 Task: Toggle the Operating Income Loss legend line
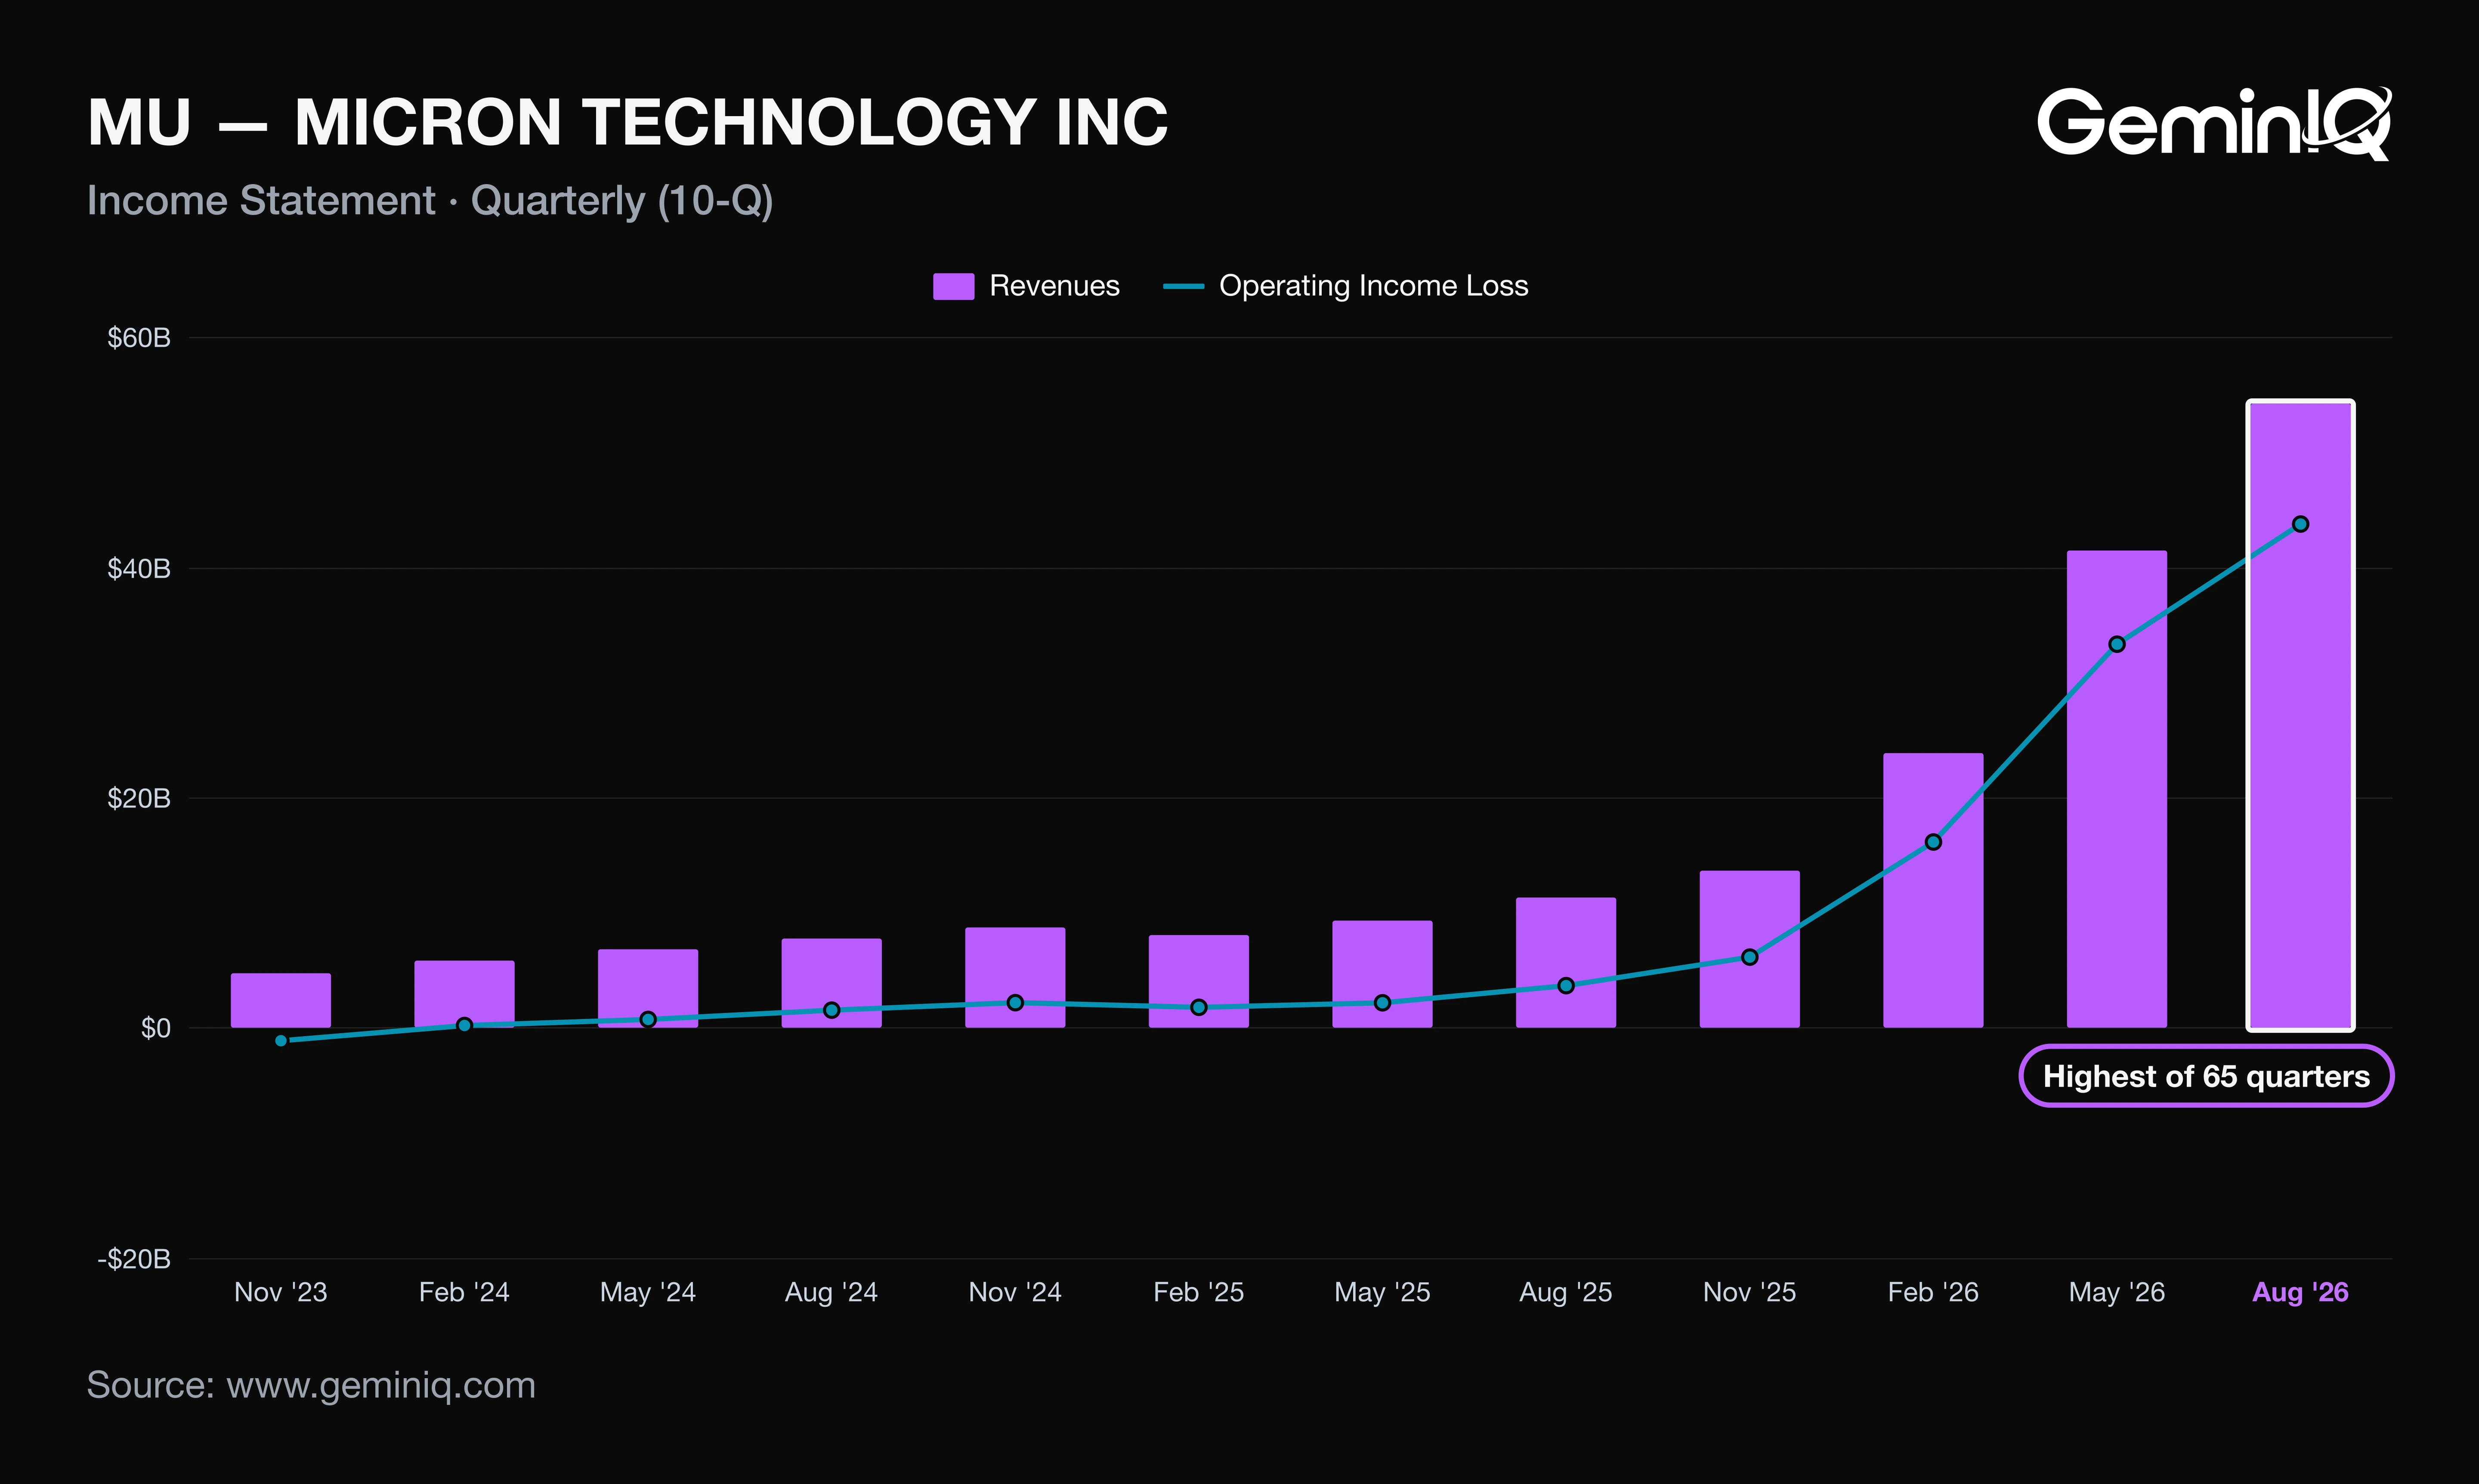click(x=1184, y=286)
